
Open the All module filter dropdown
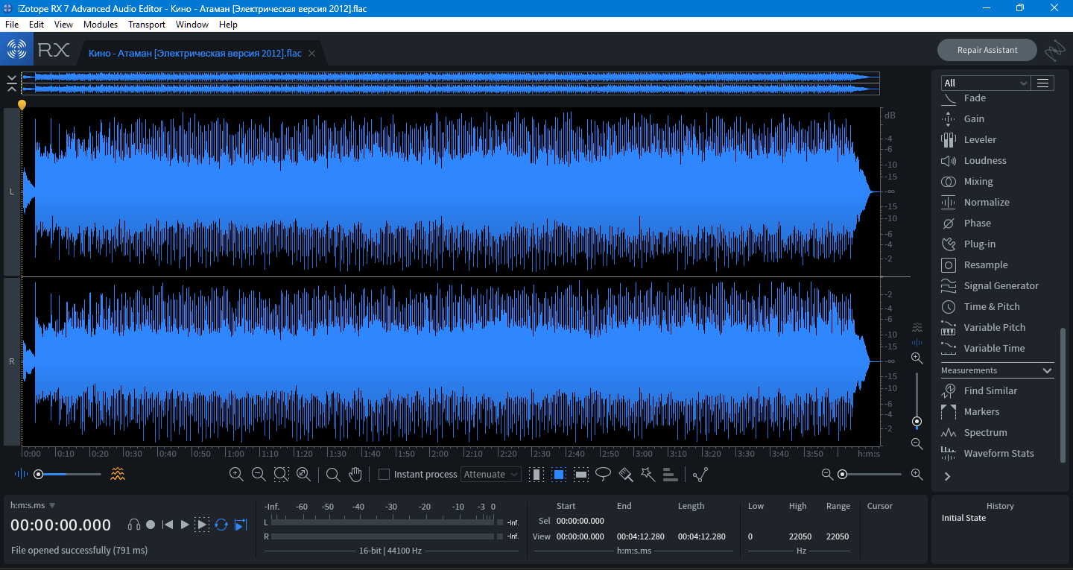(984, 83)
